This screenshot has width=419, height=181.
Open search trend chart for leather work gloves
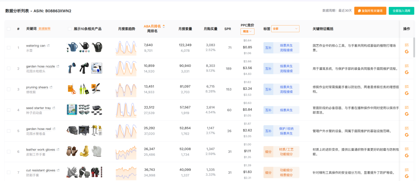(x=126, y=152)
